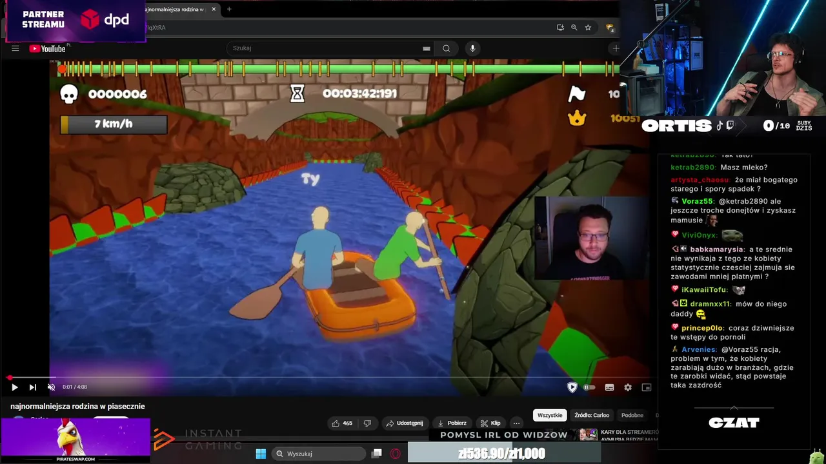Viewport: 826px width, 464px height.
Task: Open the three-dot more actions menu
Action: (516, 423)
